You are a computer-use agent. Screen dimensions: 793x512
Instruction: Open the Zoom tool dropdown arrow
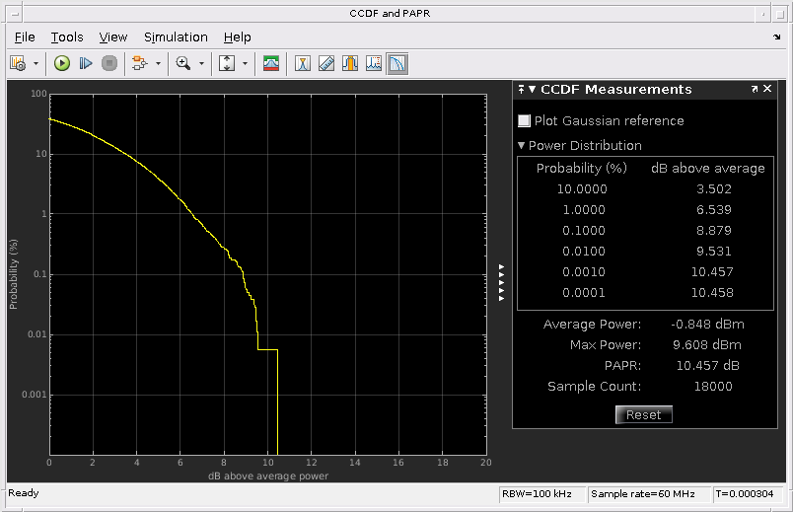(201, 64)
